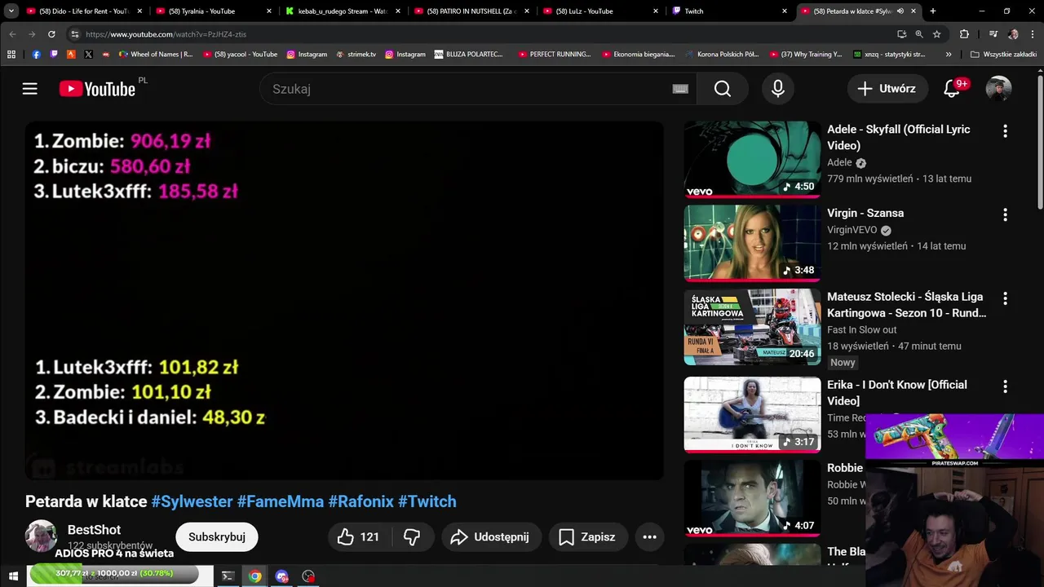Dislike the video with thumbs down
The height and width of the screenshot is (587, 1044).
(x=412, y=536)
